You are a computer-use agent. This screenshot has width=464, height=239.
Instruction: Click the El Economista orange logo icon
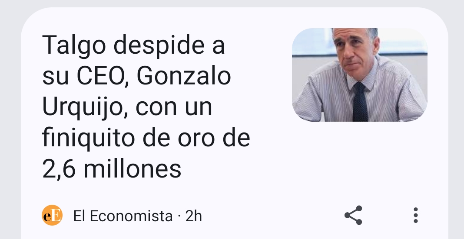pyautogui.click(x=52, y=215)
